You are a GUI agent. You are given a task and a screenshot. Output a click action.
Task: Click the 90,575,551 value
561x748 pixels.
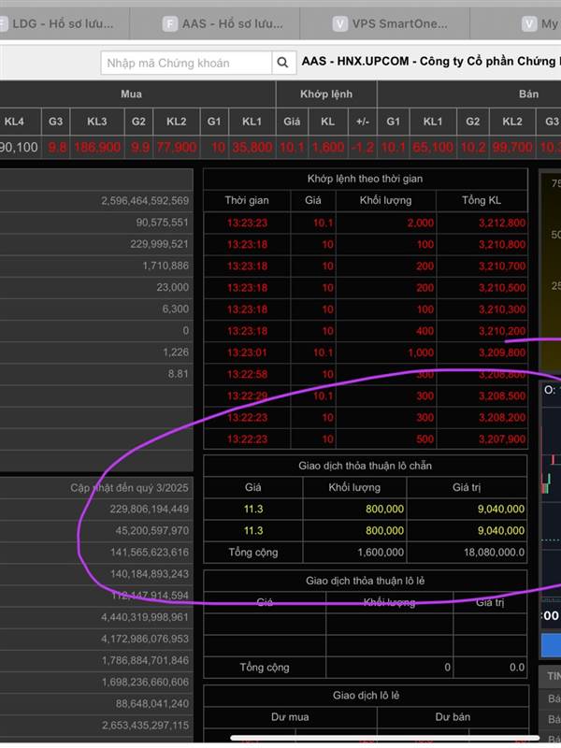163,223
